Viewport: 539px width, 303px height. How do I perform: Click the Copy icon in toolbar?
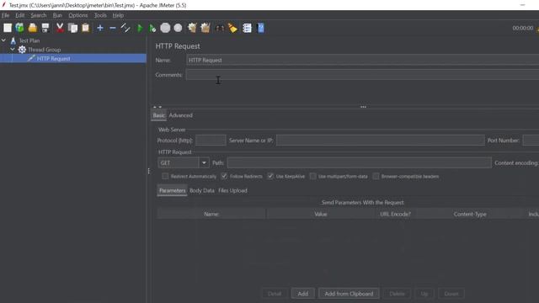tap(72, 28)
